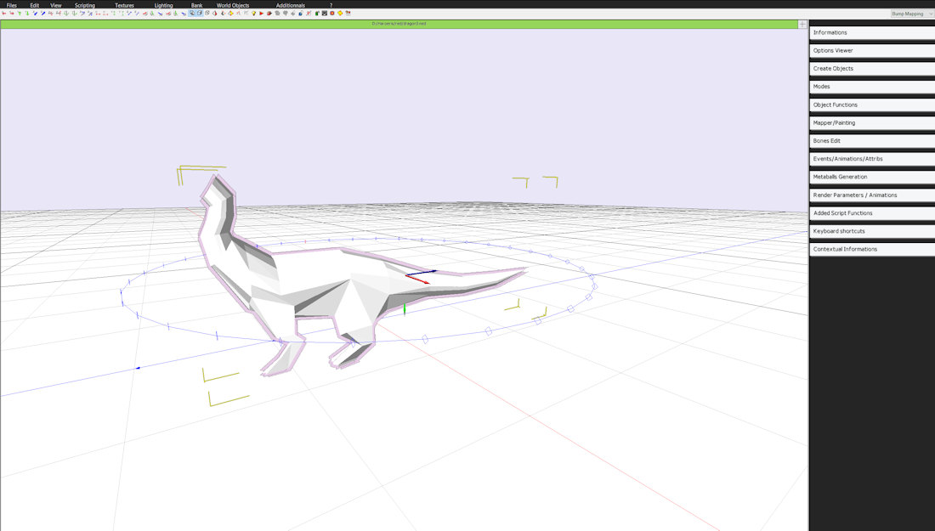This screenshot has width=935, height=531.
Task: Open the World Objects menu
Action: pyautogui.click(x=233, y=5)
